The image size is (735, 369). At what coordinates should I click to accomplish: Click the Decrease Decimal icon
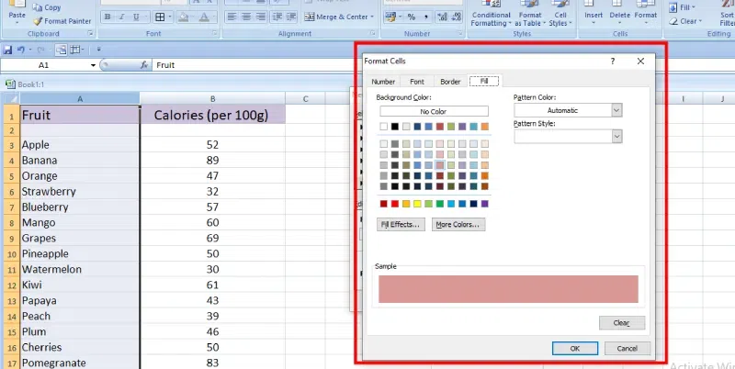point(455,17)
